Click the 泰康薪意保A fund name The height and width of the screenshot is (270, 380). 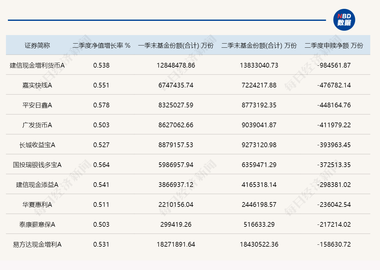(37, 225)
